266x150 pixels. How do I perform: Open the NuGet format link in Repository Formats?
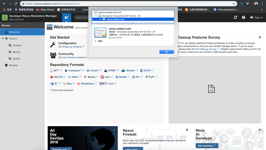(122, 77)
